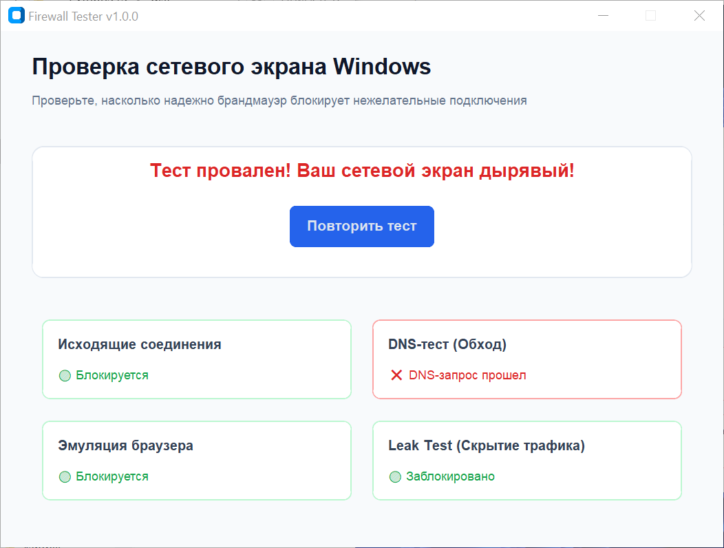Select the Leak Test (Скрытие трафика) title
This screenshot has height=548, width=724.
487,445
